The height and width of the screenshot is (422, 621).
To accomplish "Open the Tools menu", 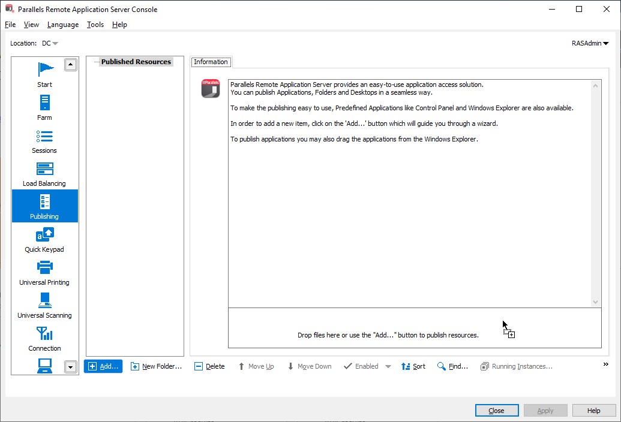I will pyautogui.click(x=95, y=25).
